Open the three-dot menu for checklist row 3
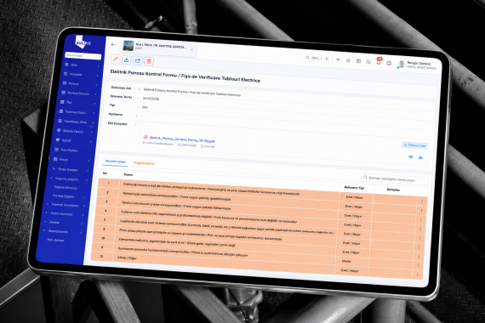This screenshot has width=485, height=323. (421, 220)
